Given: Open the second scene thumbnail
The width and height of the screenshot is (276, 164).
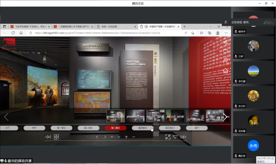Looking at the screenshot, I should (136, 116).
